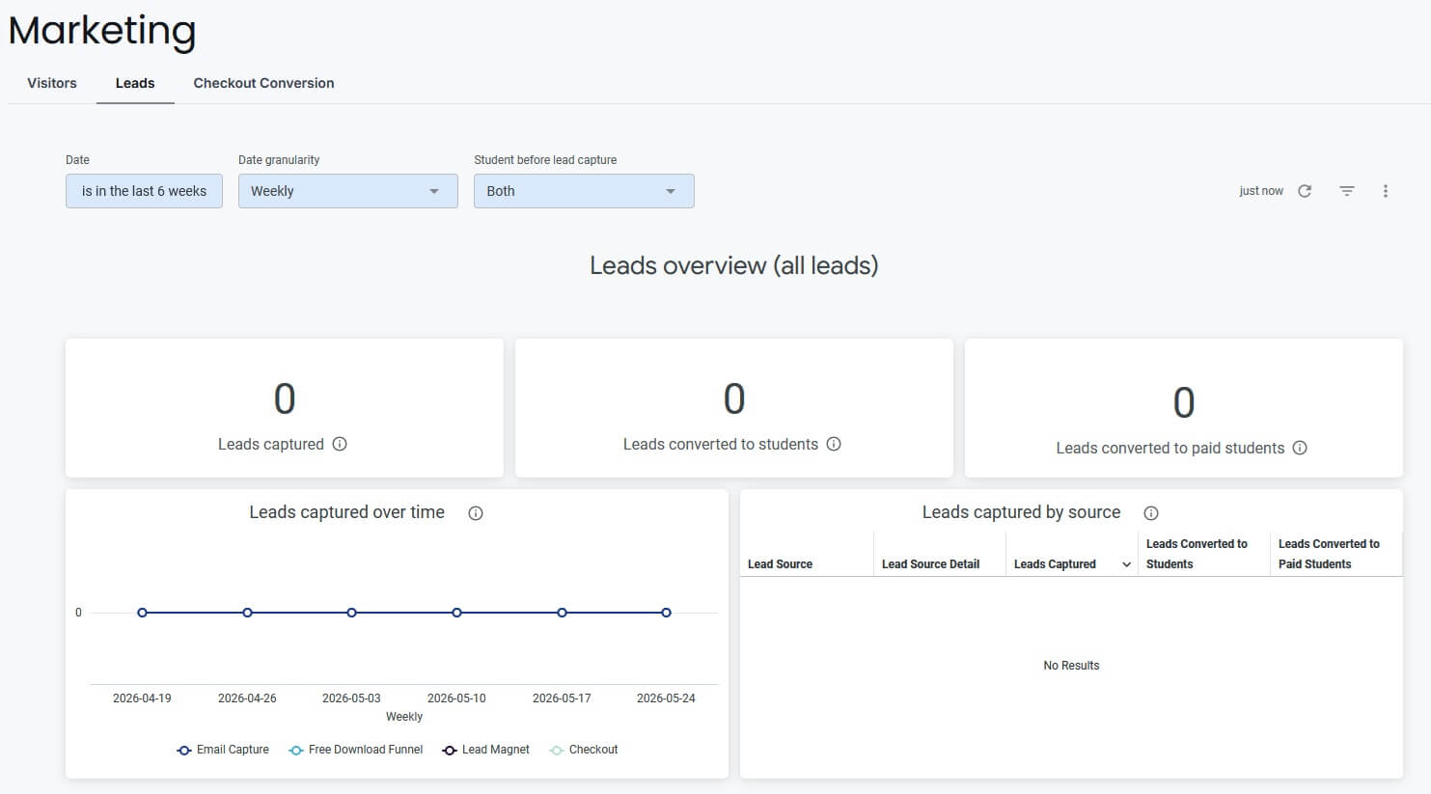
Task: Click the 2026-05-10 data point on chart
Action: [x=456, y=613]
